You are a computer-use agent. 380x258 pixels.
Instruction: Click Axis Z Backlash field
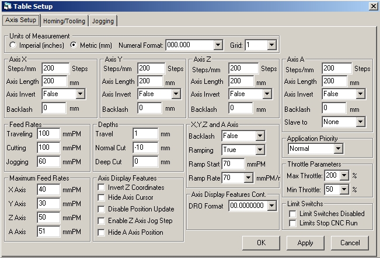click(240, 108)
